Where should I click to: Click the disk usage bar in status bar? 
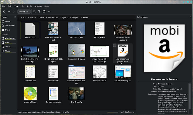[x=113, y=112]
